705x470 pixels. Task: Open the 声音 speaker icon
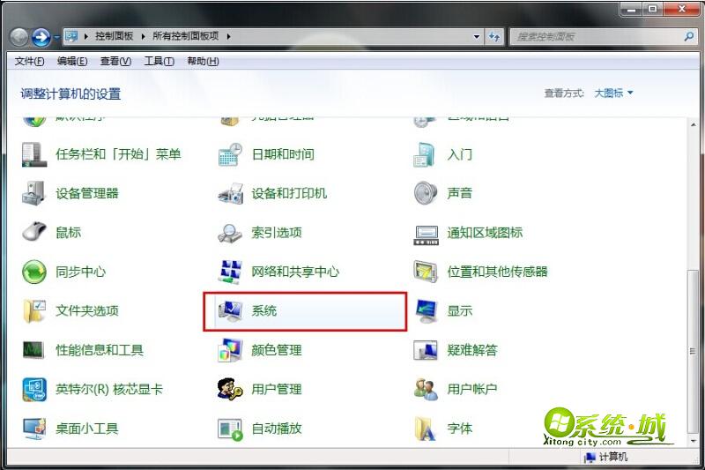tap(426, 193)
